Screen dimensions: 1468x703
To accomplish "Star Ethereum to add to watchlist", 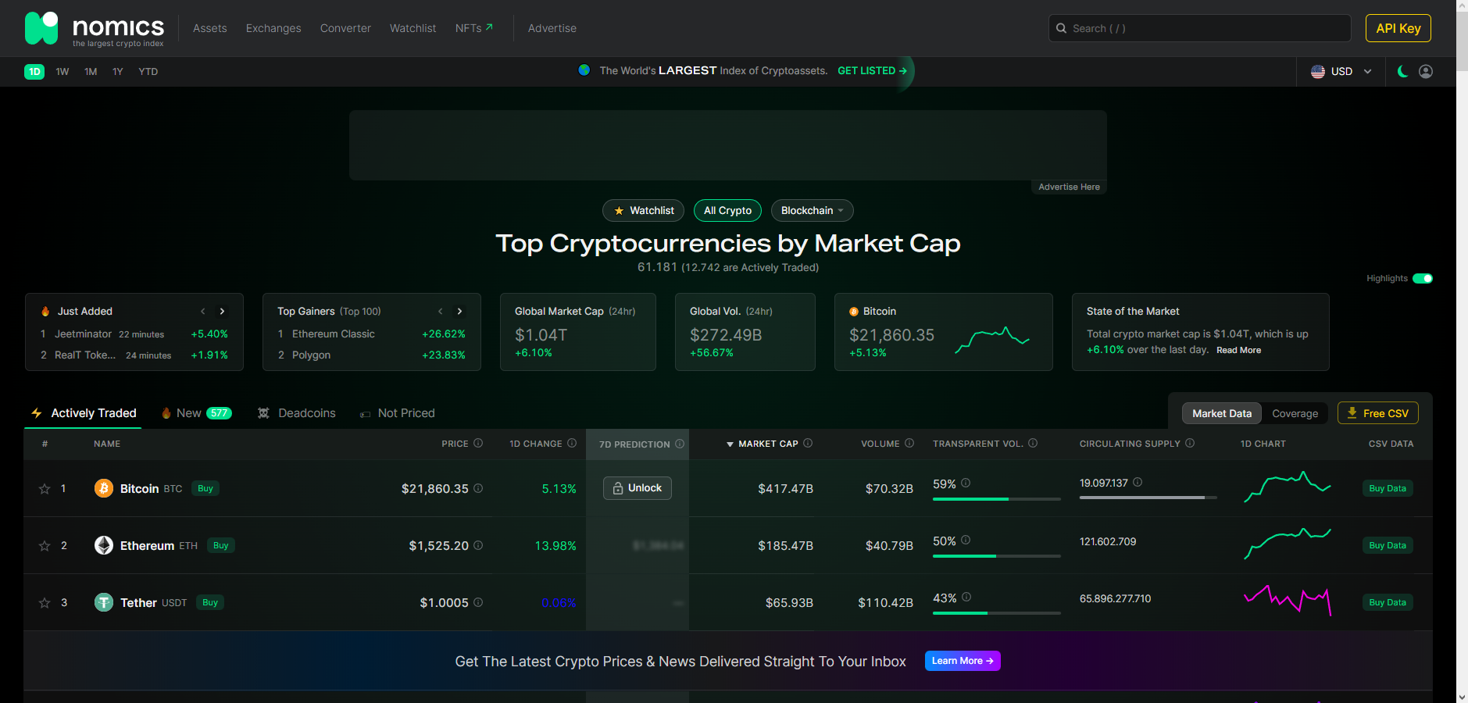I will click(x=45, y=546).
